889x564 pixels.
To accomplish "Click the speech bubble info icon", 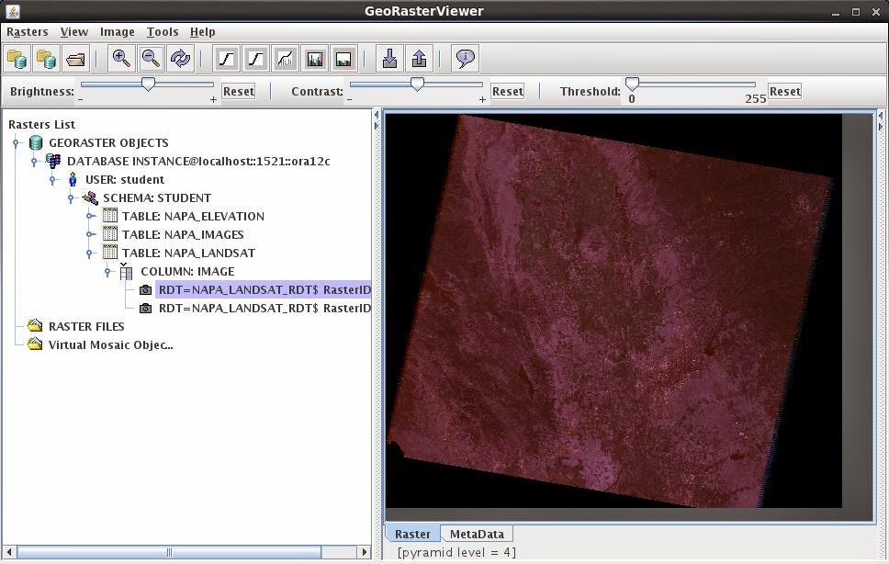I will click(x=465, y=59).
